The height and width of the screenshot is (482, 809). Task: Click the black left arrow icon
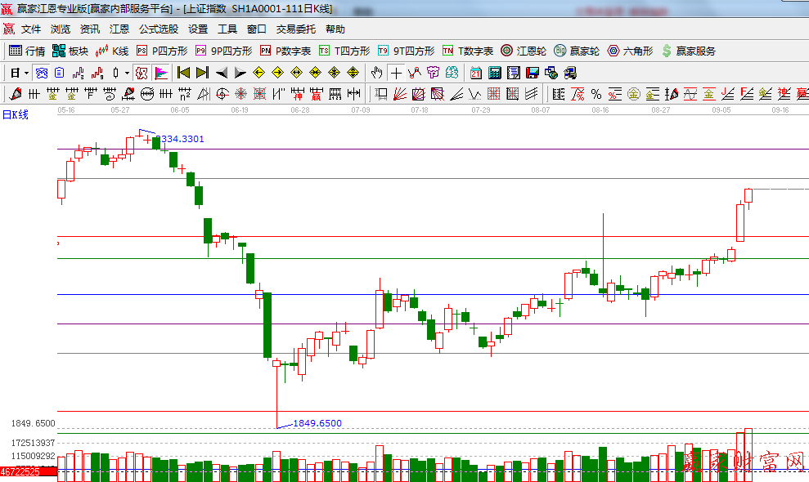tap(222, 73)
